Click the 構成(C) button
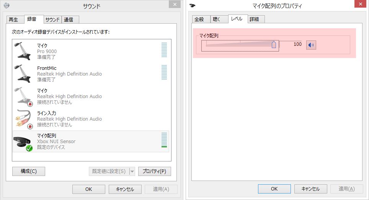 click(29, 171)
